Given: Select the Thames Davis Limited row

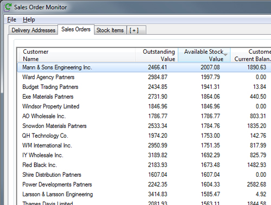Looking at the screenshot, I should point(144,202).
